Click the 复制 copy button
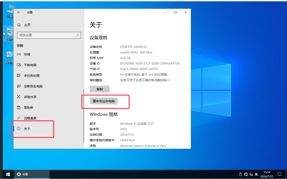 [x=100, y=89]
